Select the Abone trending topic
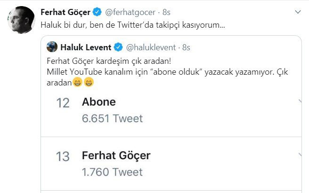 tap(99, 103)
